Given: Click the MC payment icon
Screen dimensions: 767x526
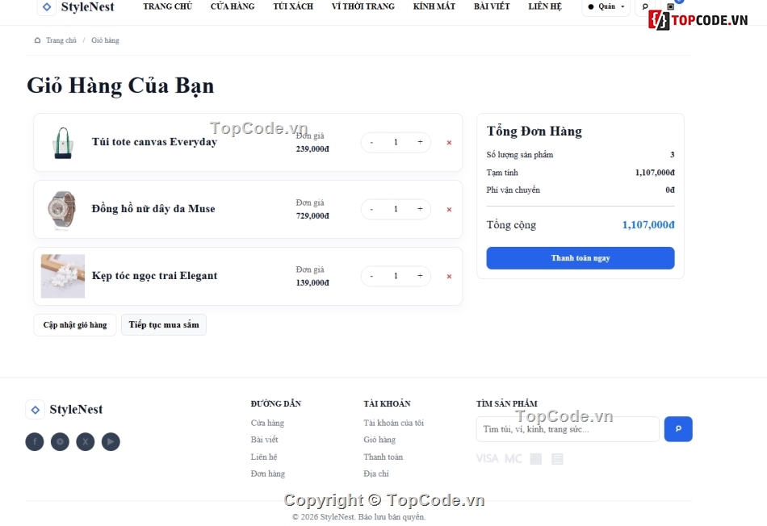Looking at the screenshot, I should [x=513, y=458].
